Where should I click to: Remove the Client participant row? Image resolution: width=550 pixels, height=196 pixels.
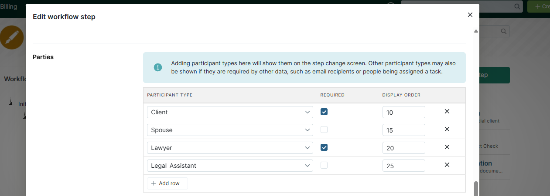tap(447, 112)
